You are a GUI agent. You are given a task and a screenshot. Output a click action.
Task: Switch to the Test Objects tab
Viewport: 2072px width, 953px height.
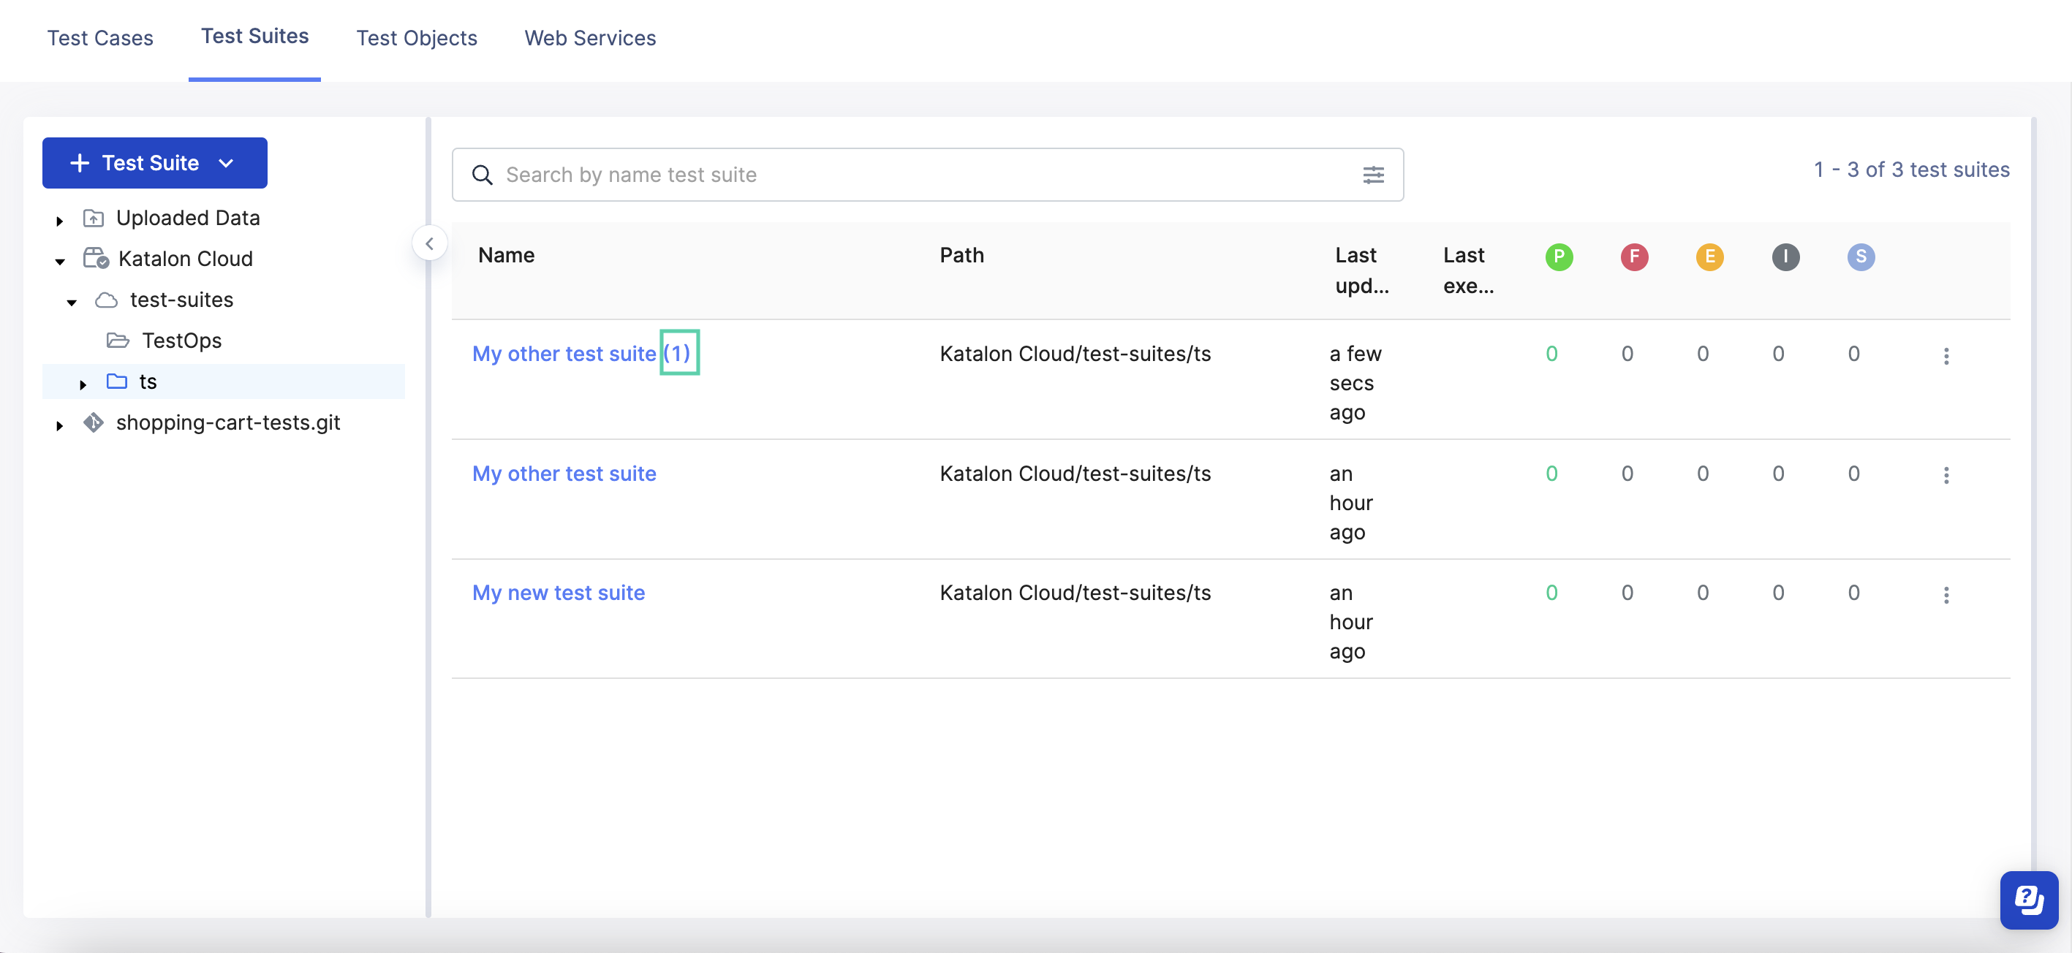tap(417, 38)
